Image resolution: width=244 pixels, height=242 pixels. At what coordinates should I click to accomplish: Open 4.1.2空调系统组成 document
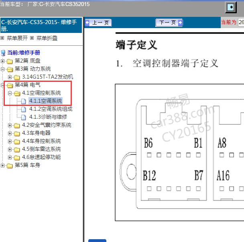click(x=51, y=109)
